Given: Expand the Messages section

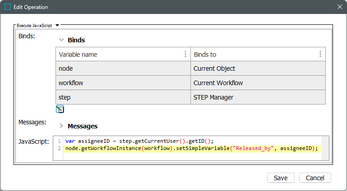Looking at the screenshot, I should pos(61,126).
